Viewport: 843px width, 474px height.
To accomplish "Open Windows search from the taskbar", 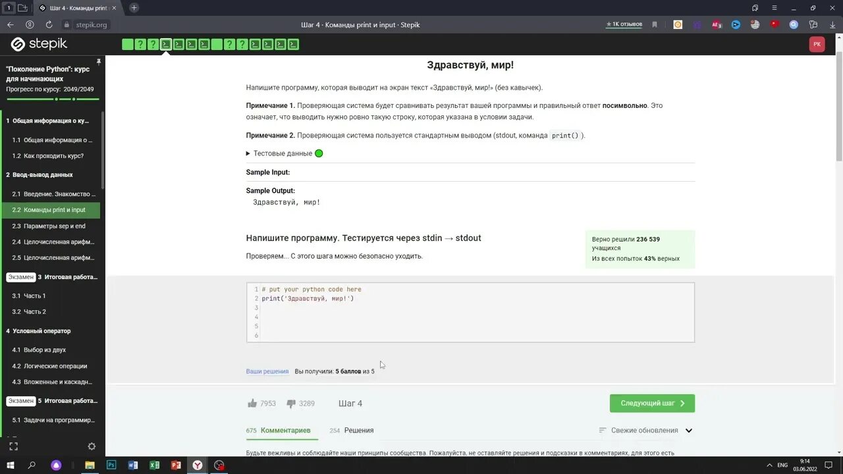I will [32, 465].
